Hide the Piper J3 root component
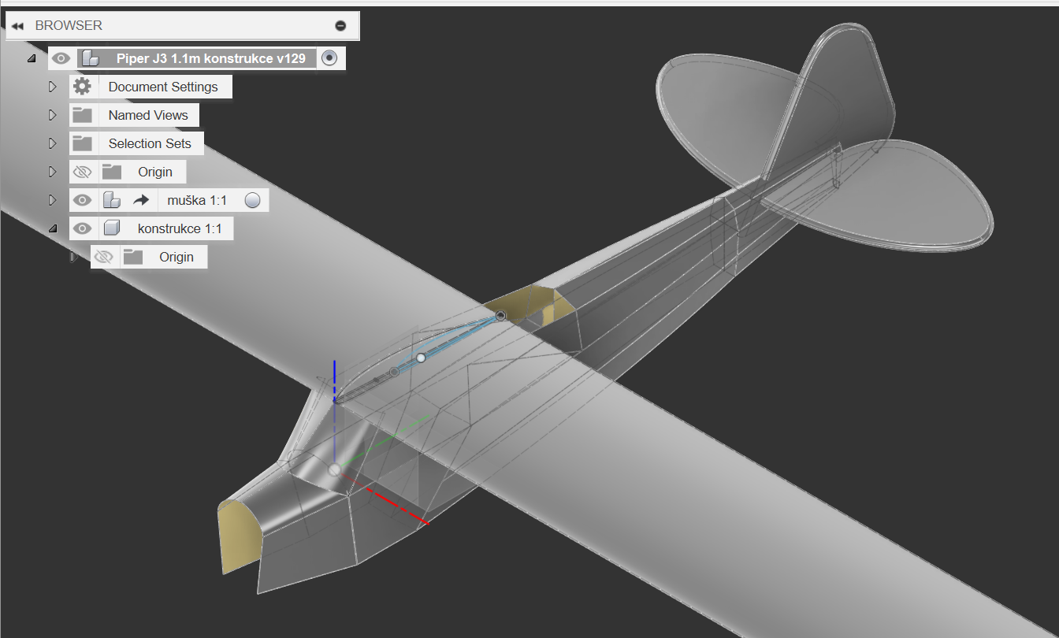Viewport: 1059px width, 638px height. 61,58
